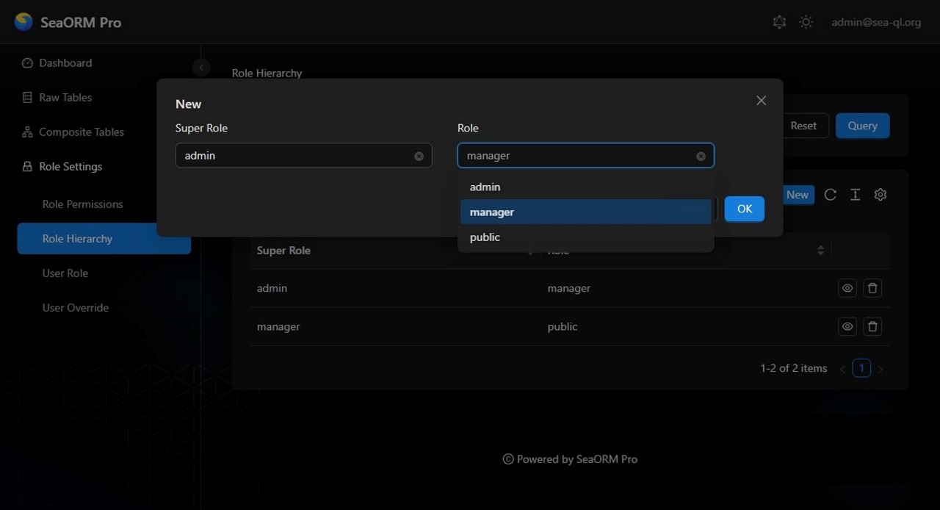The image size is (940, 510).
Task: Open the language/translate icon in header
Action: (x=779, y=22)
